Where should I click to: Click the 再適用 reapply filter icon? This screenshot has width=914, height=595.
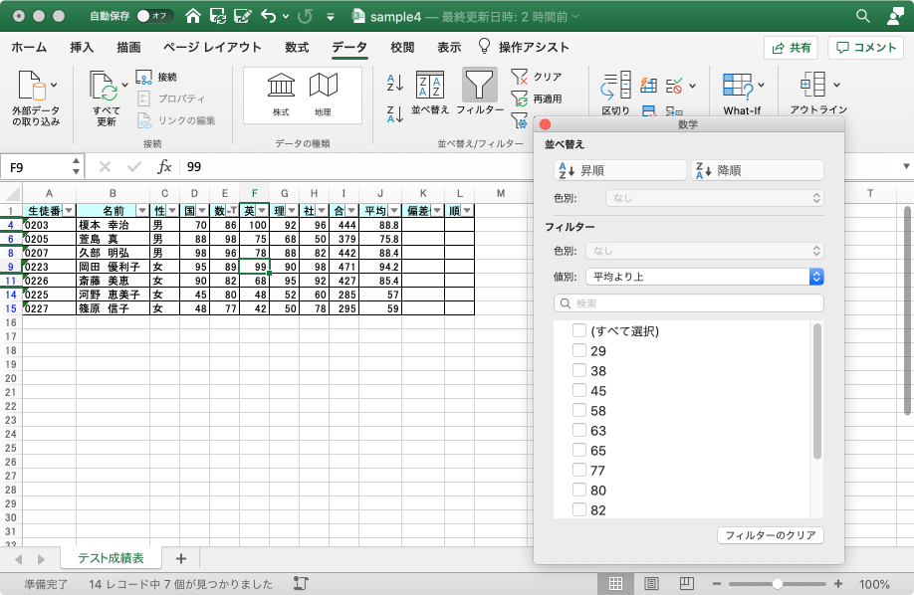(519, 99)
